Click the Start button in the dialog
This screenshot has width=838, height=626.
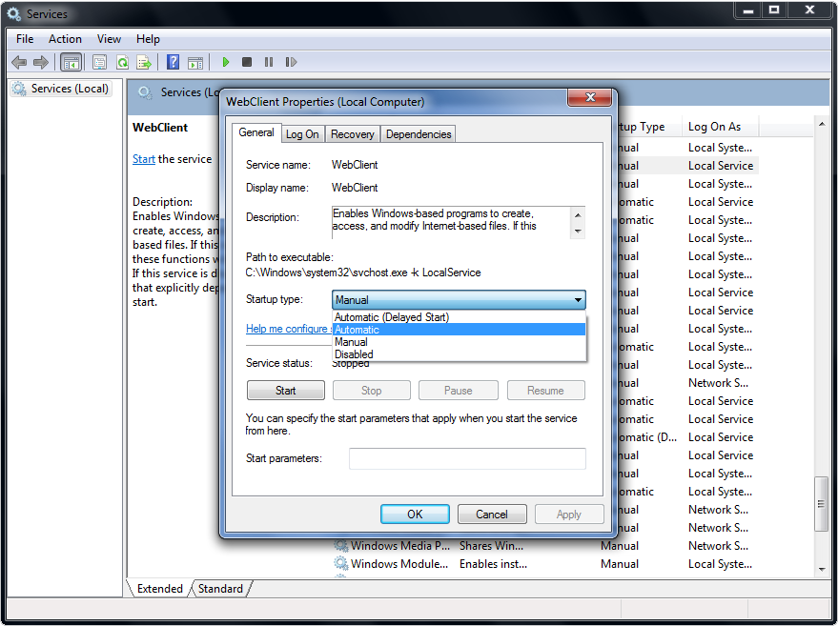pos(286,391)
